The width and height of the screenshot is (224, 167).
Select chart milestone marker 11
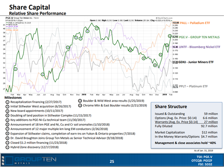[161, 55]
